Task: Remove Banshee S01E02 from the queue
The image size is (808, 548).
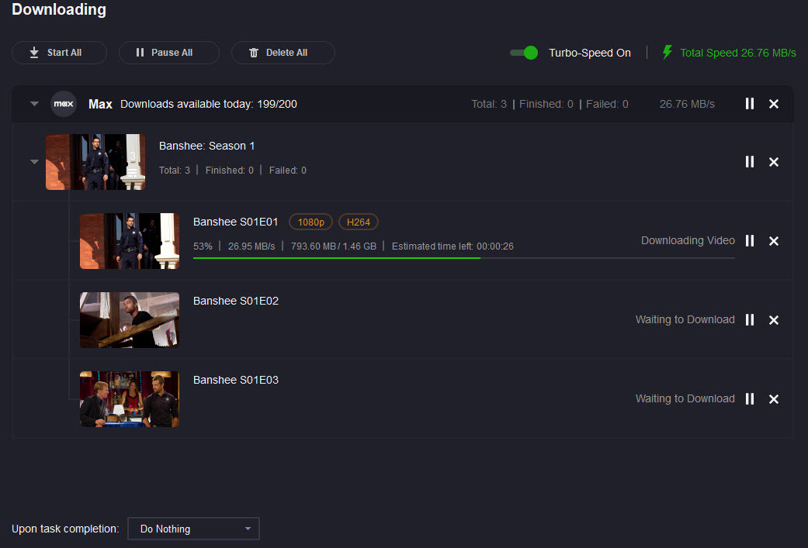Action: point(773,320)
